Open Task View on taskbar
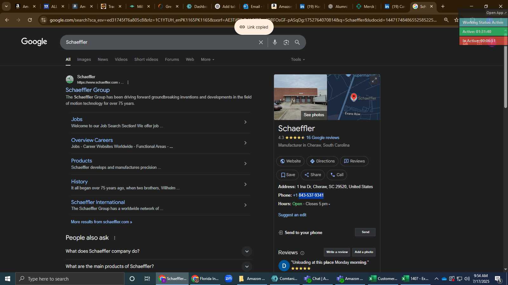Viewport: 508px width, 285px height. (x=147, y=279)
